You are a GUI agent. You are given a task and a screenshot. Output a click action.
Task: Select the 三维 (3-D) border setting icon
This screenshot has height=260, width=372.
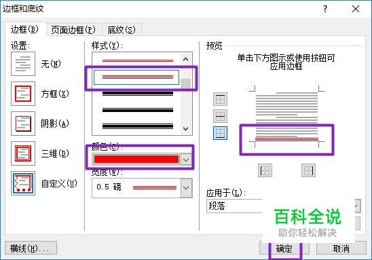[x=23, y=153]
